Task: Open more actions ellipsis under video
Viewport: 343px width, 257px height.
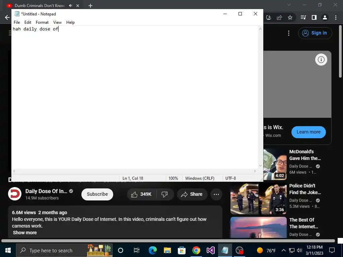Action: pyautogui.click(x=216, y=194)
